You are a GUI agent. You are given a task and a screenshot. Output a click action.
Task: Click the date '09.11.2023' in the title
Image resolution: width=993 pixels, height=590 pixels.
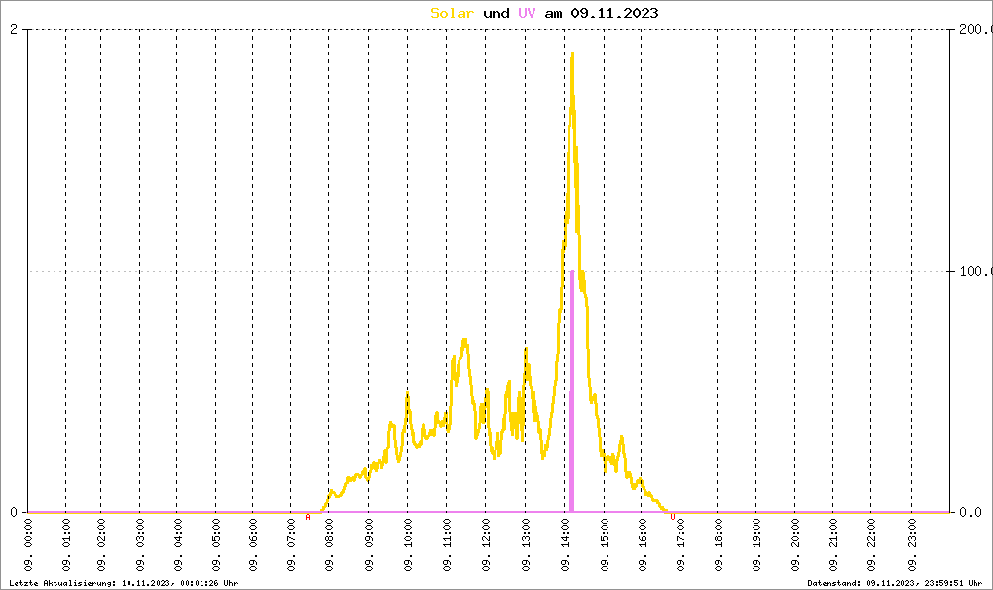click(614, 13)
